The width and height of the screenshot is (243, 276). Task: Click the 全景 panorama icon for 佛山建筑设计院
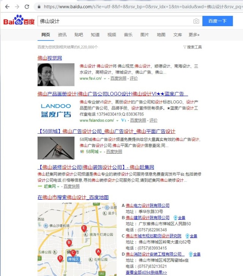175,218
